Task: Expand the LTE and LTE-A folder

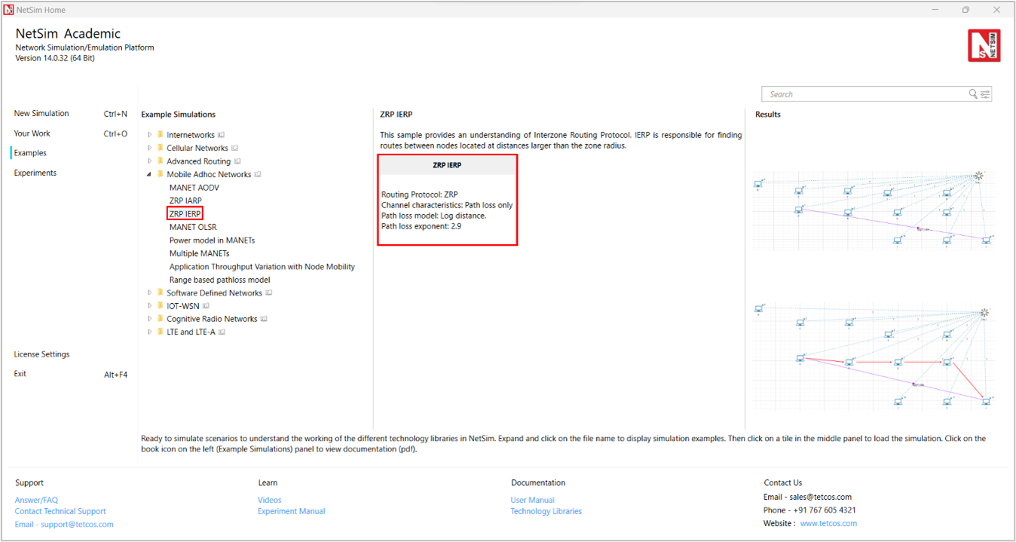Action: [150, 332]
